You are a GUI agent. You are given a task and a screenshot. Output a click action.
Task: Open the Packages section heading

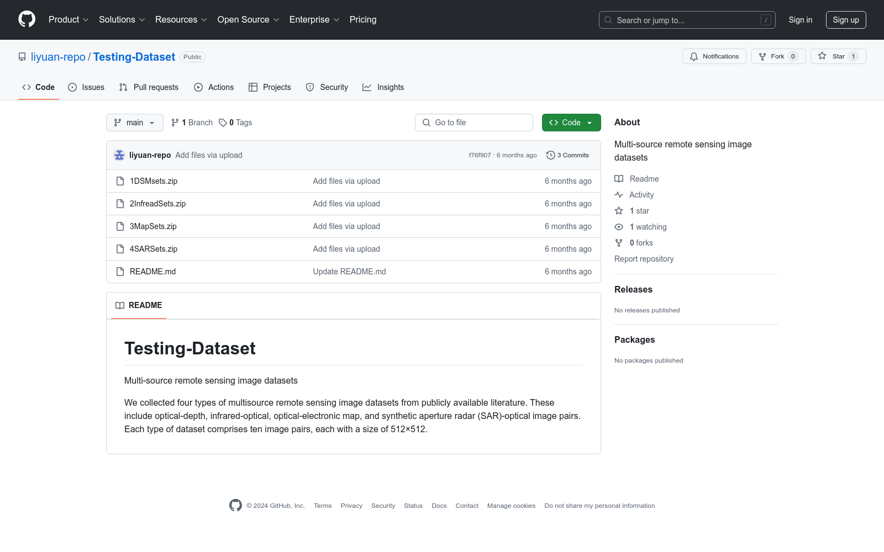[634, 339]
